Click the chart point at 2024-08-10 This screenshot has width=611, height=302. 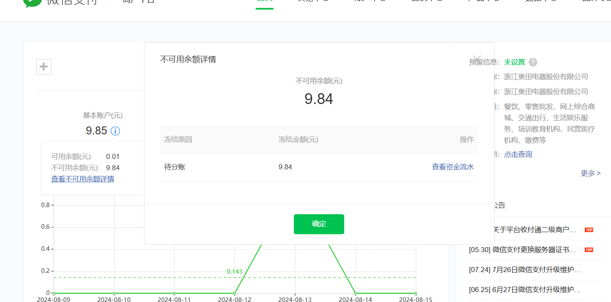(114, 293)
